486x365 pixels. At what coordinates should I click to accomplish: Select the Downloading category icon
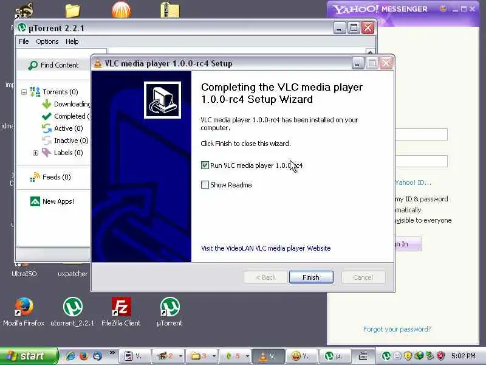[47, 104]
